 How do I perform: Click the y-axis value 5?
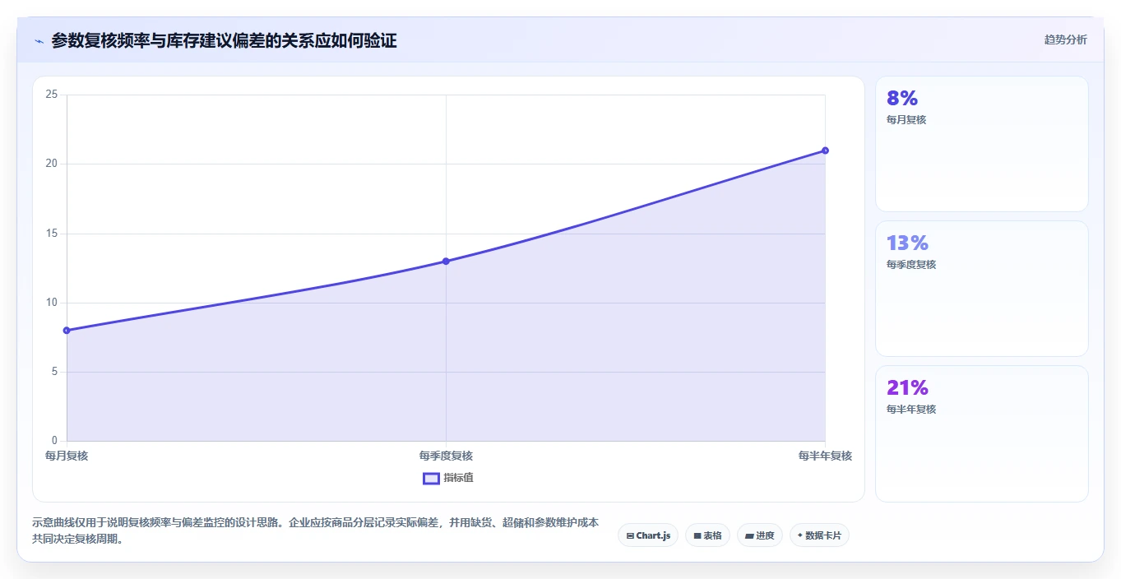tap(54, 372)
